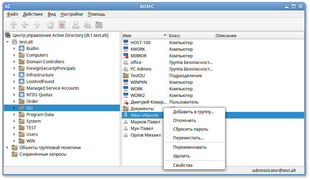
Task: Expand the Builtin tree node
Action: click(x=14, y=49)
